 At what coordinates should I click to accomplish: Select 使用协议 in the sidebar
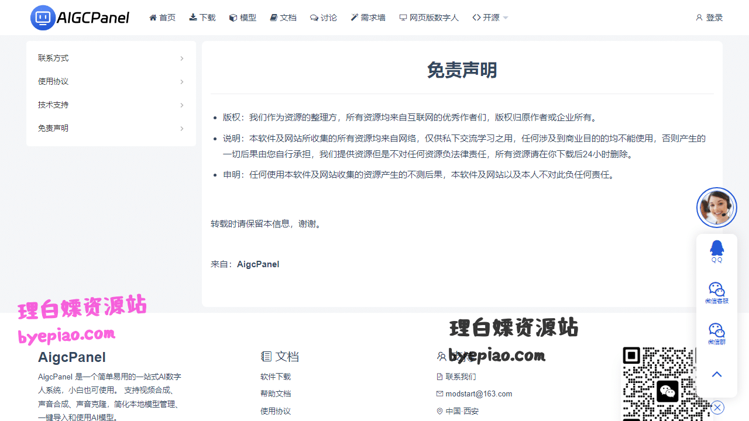[111, 81]
